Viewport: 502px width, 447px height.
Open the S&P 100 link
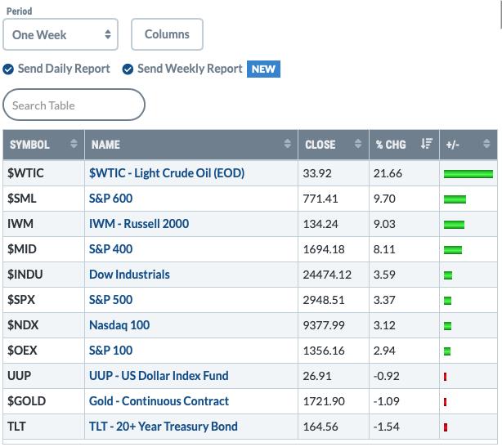pos(110,351)
